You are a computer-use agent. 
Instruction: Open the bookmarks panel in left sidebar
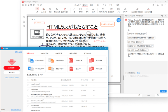point(24,17)
